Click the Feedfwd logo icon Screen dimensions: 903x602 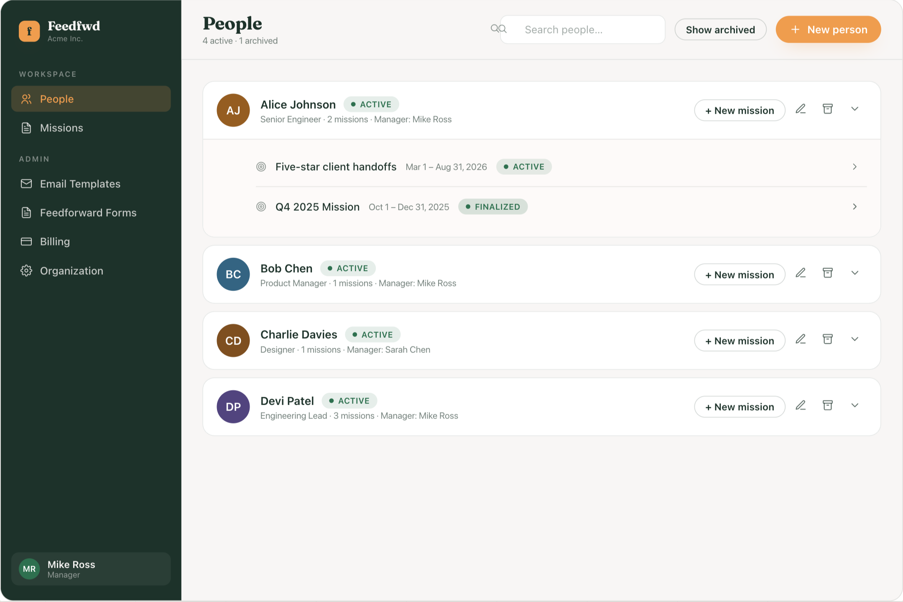pos(29,31)
